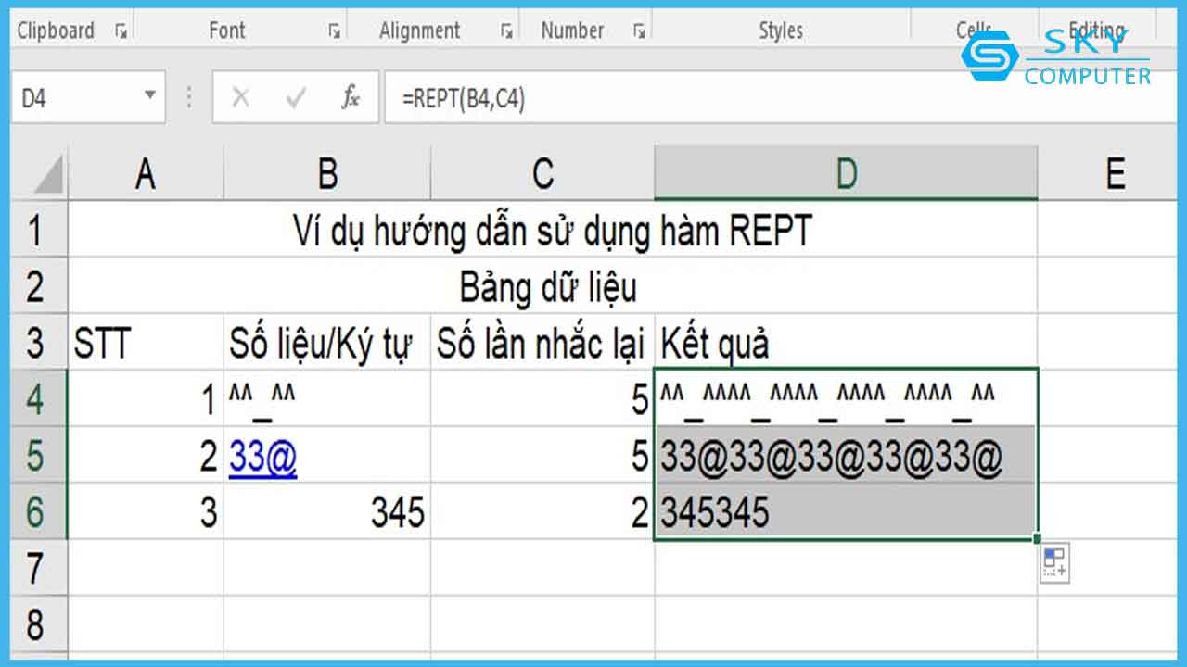Open the Font group dialog launcher
This screenshot has width=1187, height=667.
coord(334,31)
